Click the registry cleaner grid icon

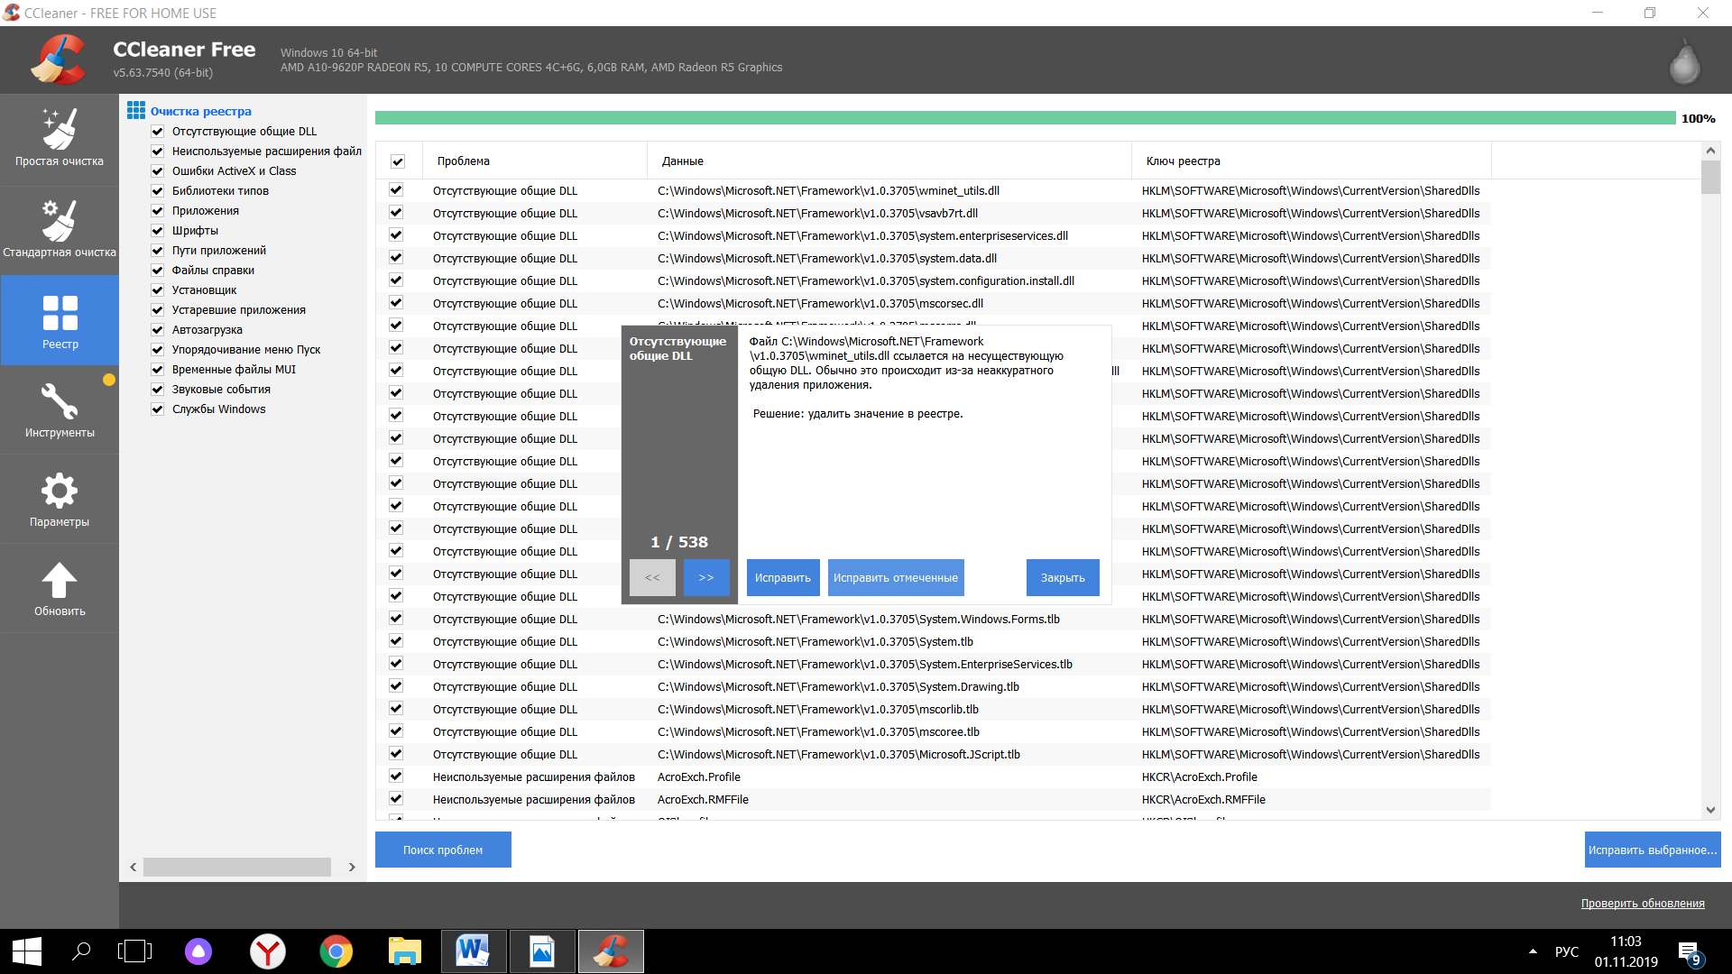tap(136, 110)
